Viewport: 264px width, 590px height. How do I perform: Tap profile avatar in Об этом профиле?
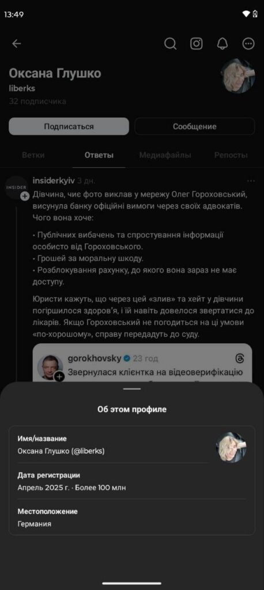231,447
